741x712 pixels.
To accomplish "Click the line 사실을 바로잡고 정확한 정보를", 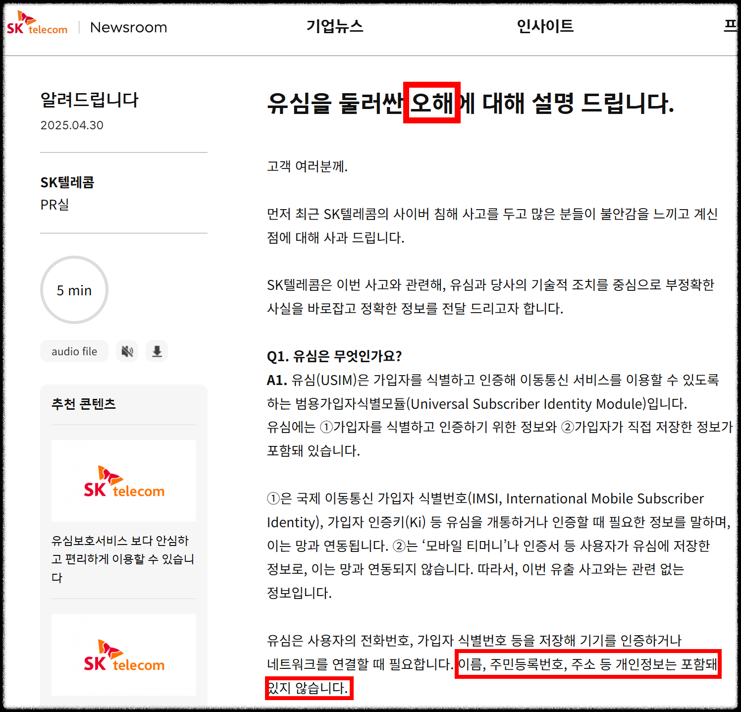I will tap(415, 308).
